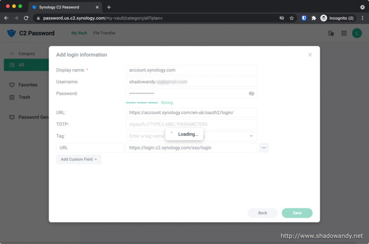Image resolution: width=369 pixels, height=244 pixels.
Task: Open Favorites in sidebar
Action: 28,85
